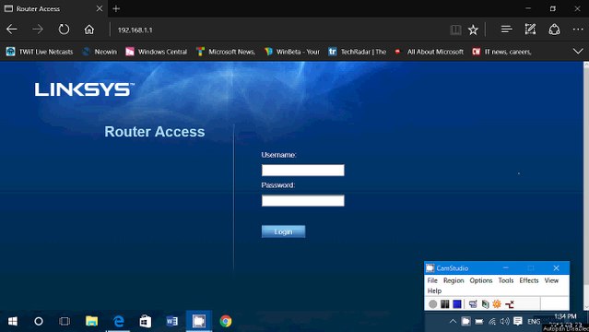
Task: Open the Windows Start menu
Action: pos(12,321)
